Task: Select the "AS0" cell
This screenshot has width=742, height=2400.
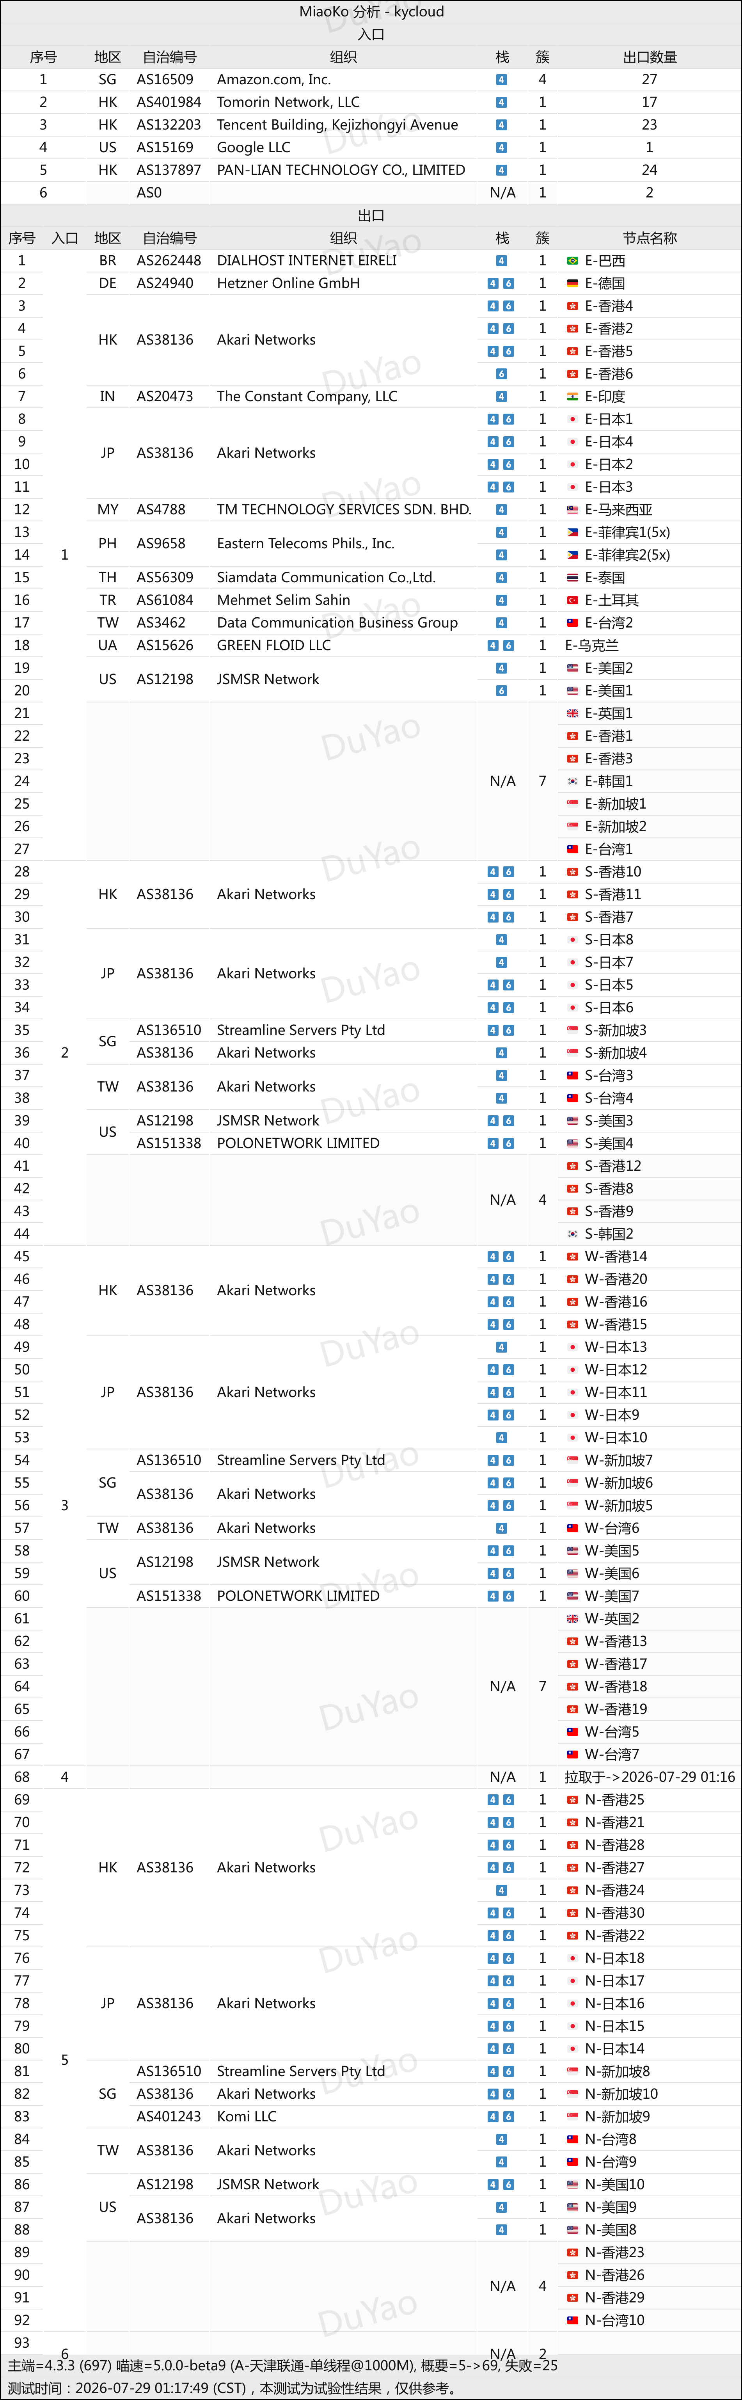Action: click(x=149, y=193)
